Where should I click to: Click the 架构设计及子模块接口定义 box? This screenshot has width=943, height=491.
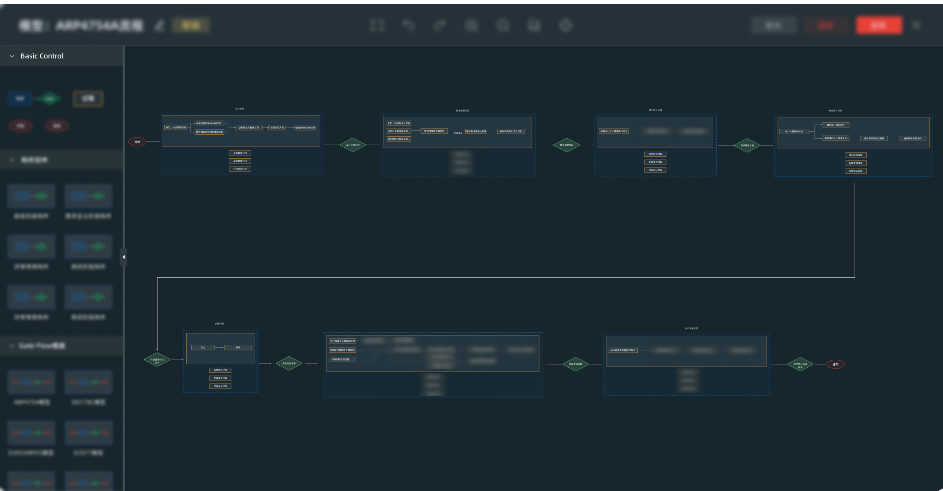[x=614, y=131]
